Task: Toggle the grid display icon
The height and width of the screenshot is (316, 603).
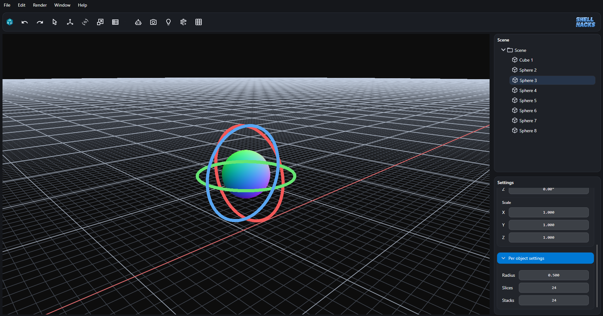Action: point(199,22)
